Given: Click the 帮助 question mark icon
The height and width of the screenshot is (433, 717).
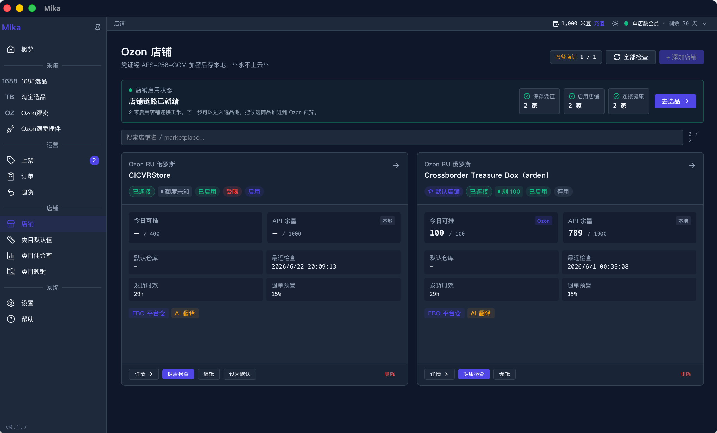Looking at the screenshot, I should coord(11,319).
